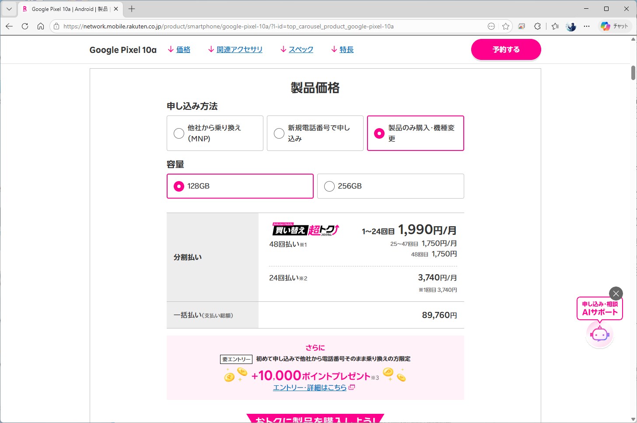Go back to the previous page
This screenshot has width=637, height=423.
tap(9, 26)
